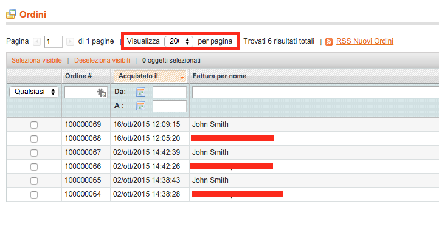439x241 pixels.
Task: Click the page number input field
Action: point(53,42)
